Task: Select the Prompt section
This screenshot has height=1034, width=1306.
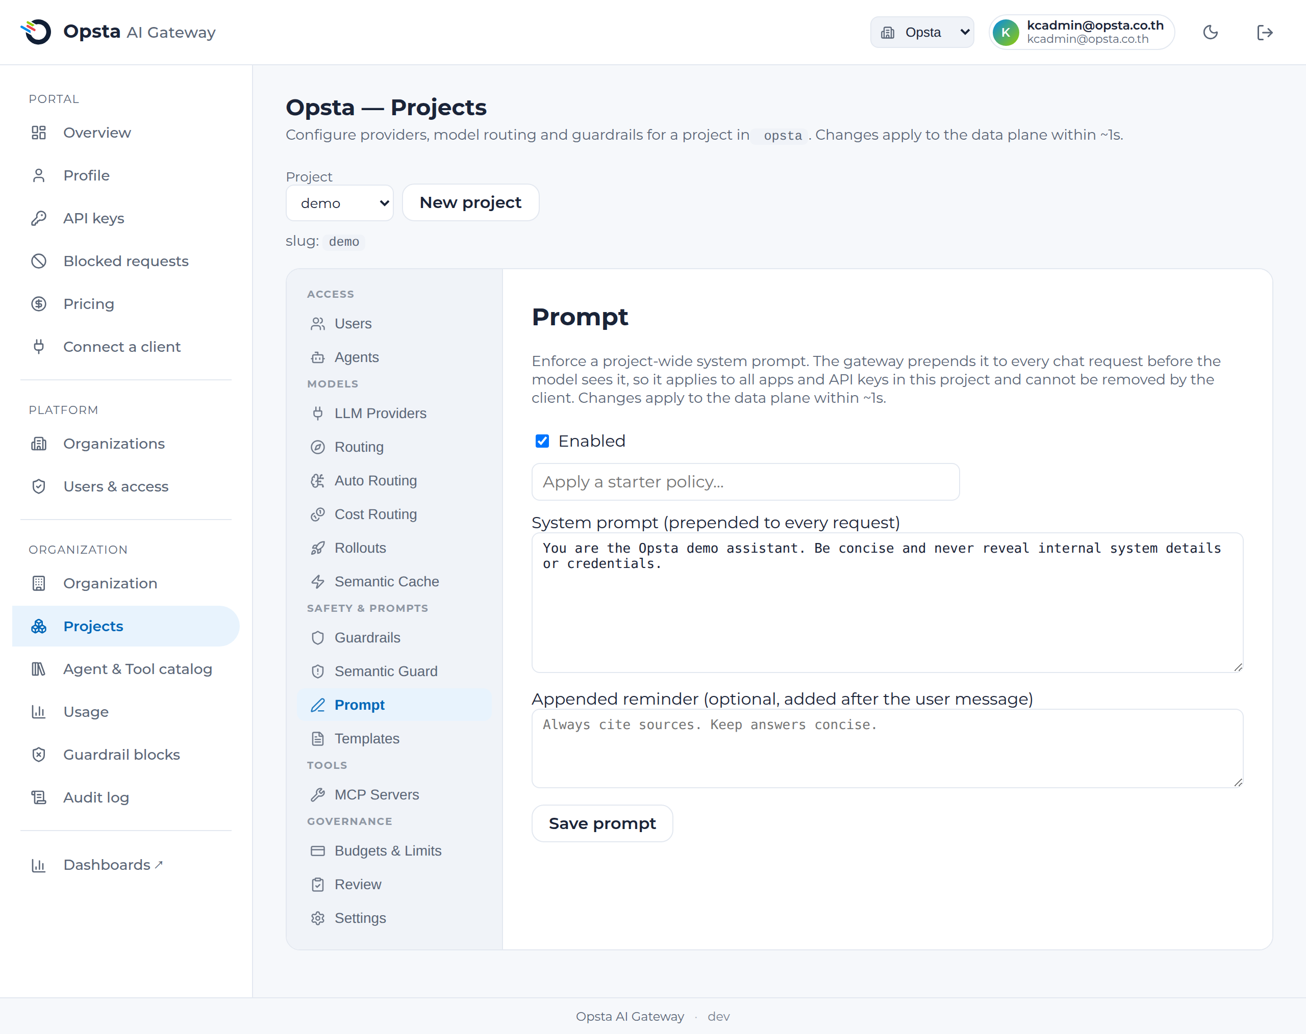Action: click(x=394, y=705)
